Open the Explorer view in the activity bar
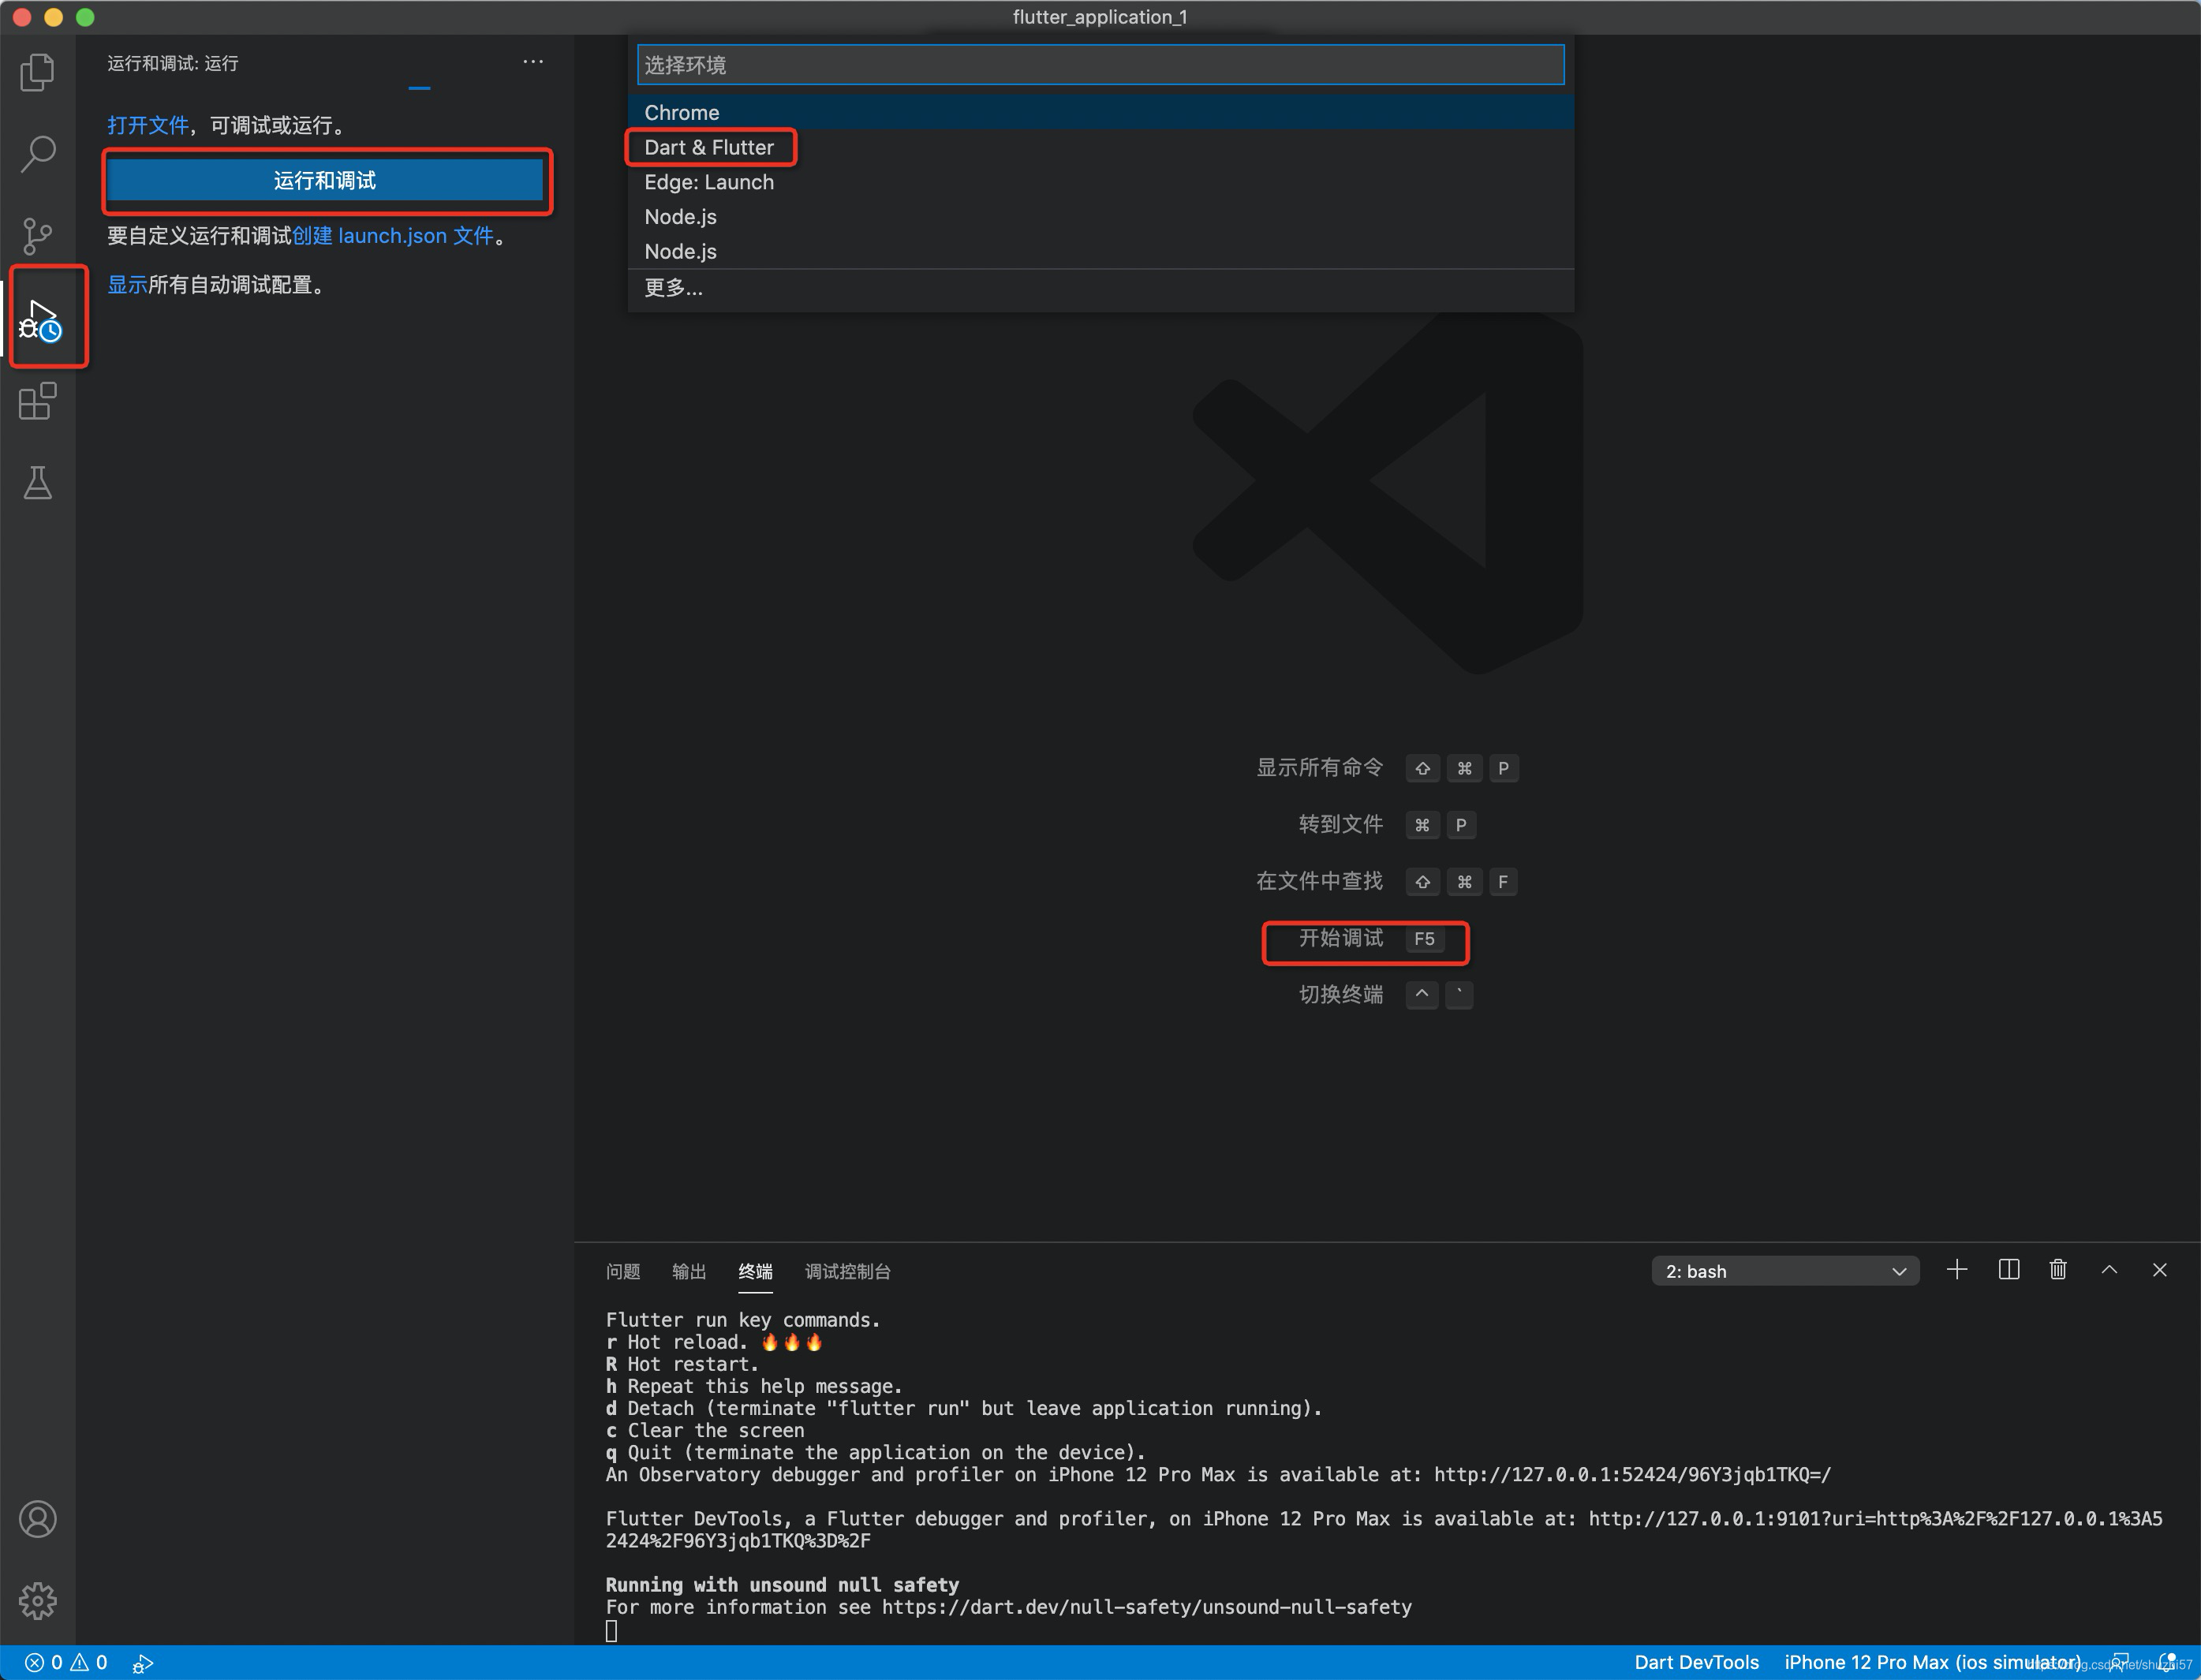The image size is (2201, 1680). click(38, 72)
